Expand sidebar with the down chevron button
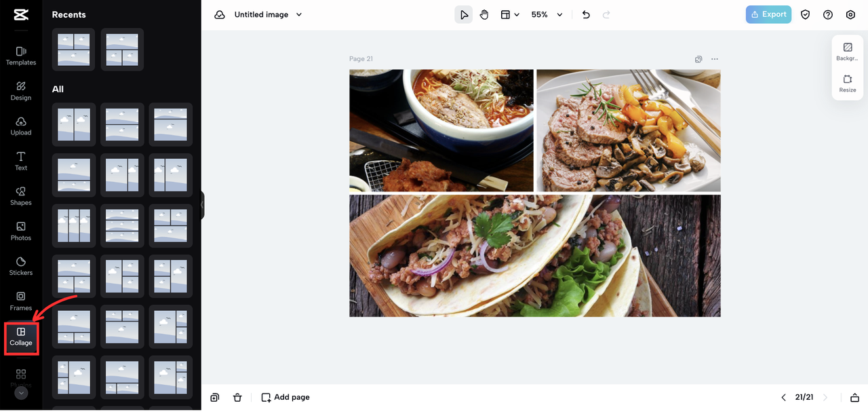 [x=21, y=393]
